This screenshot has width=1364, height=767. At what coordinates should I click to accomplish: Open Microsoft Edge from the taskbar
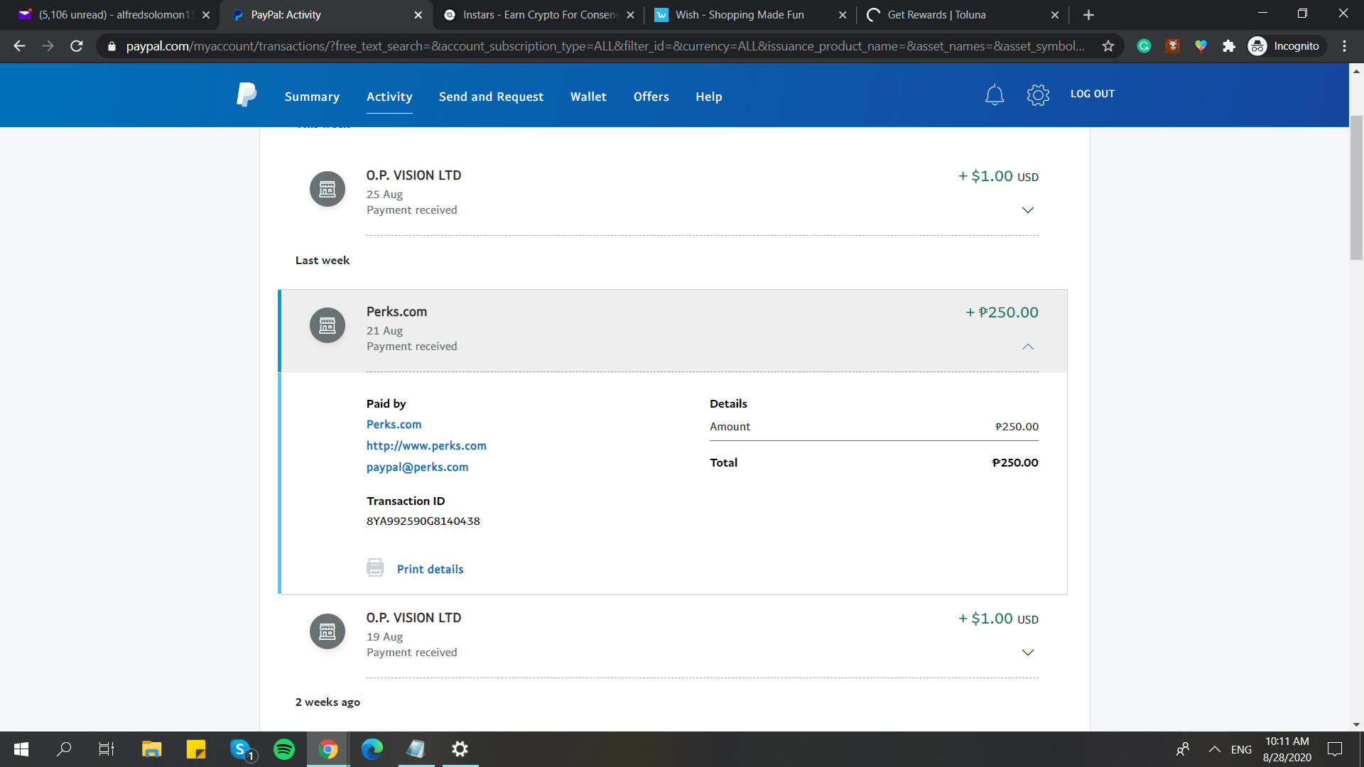click(x=372, y=749)
